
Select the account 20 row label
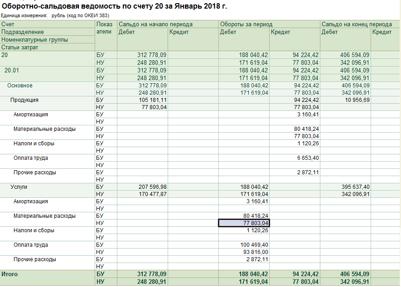5,55
